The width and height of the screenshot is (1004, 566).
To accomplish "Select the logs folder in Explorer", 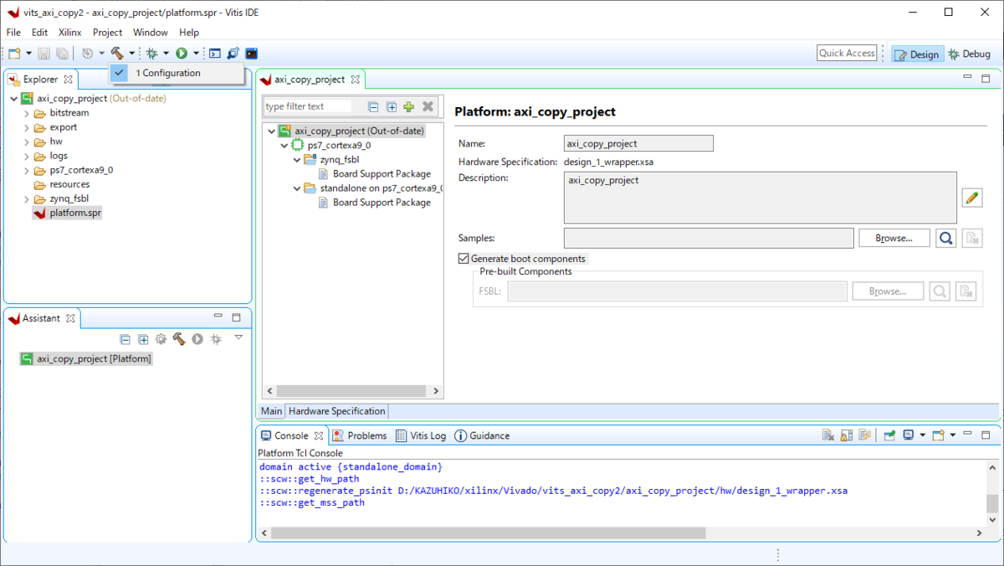I will click(x=51, y=156).
